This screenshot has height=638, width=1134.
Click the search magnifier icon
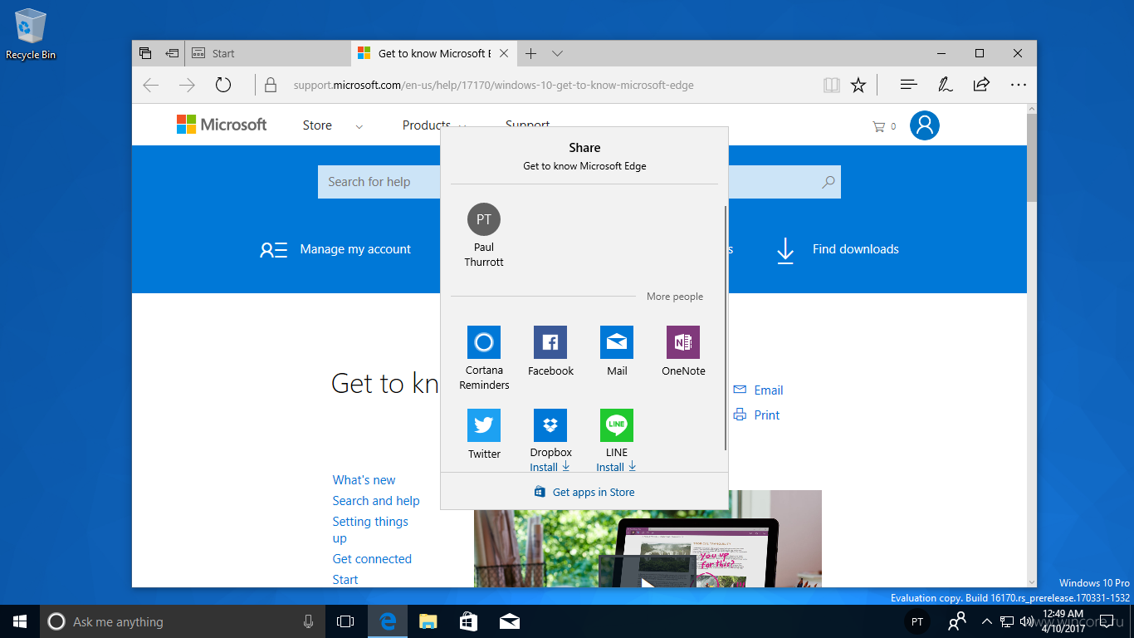click(x=828, y=182)
